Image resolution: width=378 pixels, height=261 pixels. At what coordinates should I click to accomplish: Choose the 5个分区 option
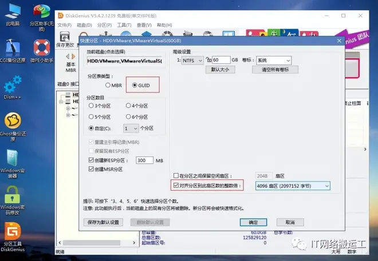coord(100,117)
